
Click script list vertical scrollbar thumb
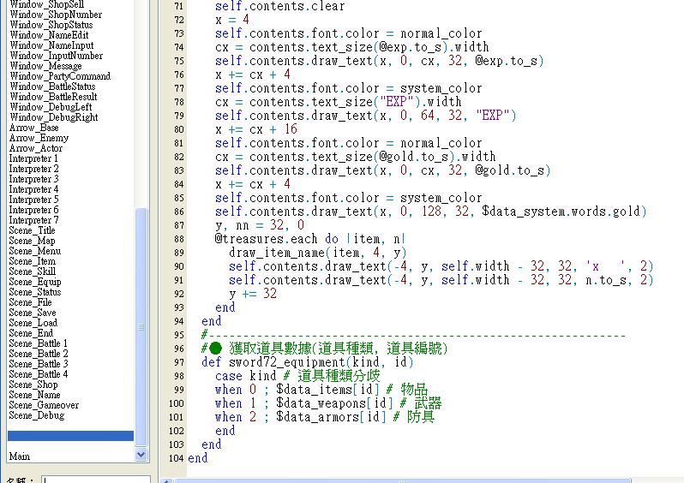[x=141, y=327]
